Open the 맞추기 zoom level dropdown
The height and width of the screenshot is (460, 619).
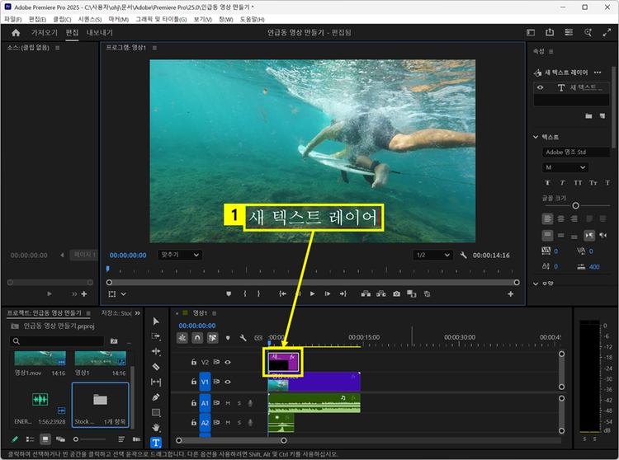coord(179,256)
